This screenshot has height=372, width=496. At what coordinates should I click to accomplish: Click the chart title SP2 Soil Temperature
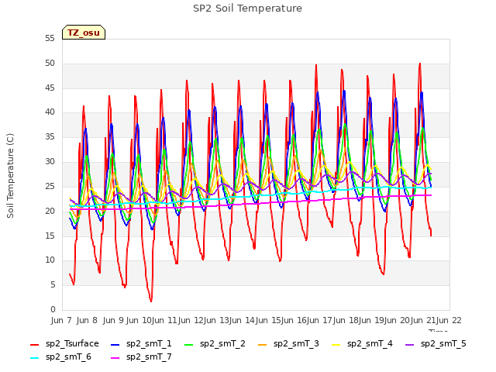coord(247,9)
